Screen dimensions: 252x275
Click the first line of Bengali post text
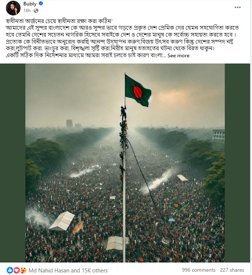59,21
